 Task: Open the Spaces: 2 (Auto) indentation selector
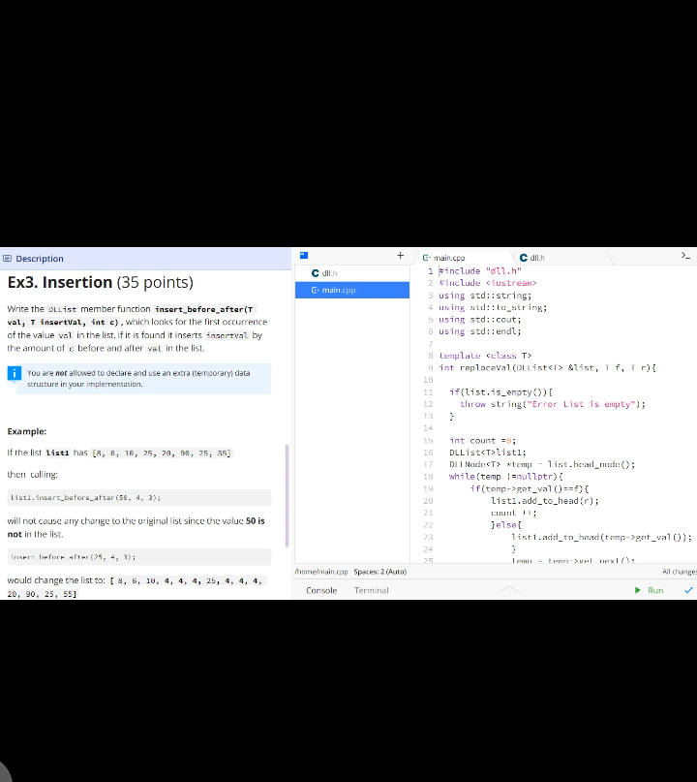[380, 572]
